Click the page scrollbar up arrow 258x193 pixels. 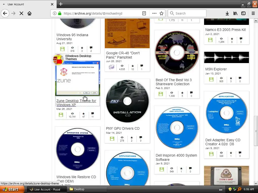click(x=256, y=21)
